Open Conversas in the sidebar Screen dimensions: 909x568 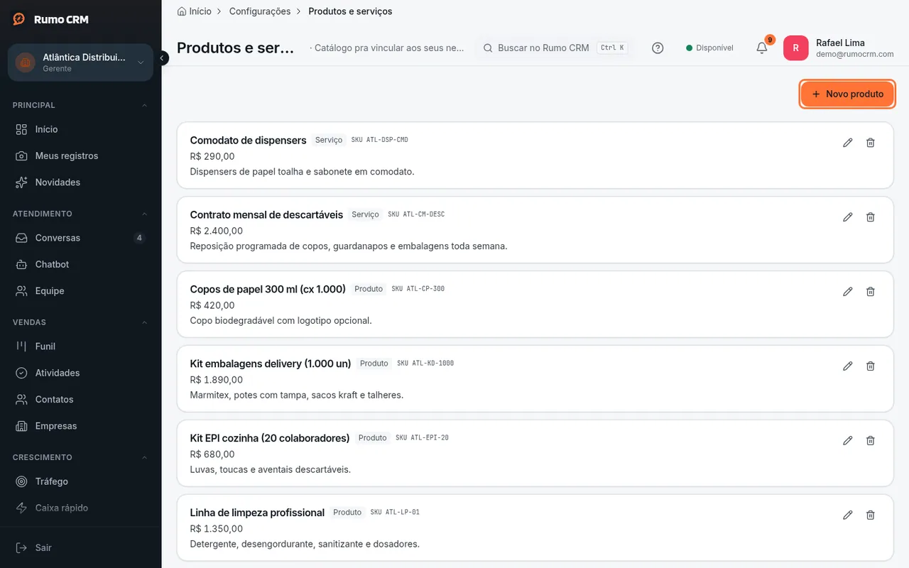[x=80, y=238]
